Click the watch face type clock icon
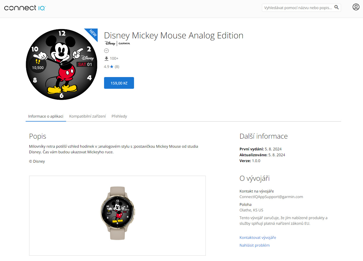Screen dimensions: 363x261 (106, 51)
